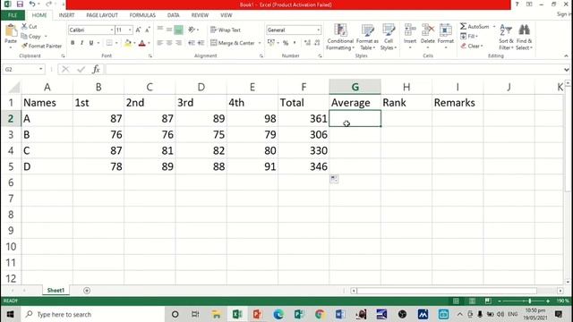
Task: Click the Paste icon in Clipboard group
Action: 11,30
